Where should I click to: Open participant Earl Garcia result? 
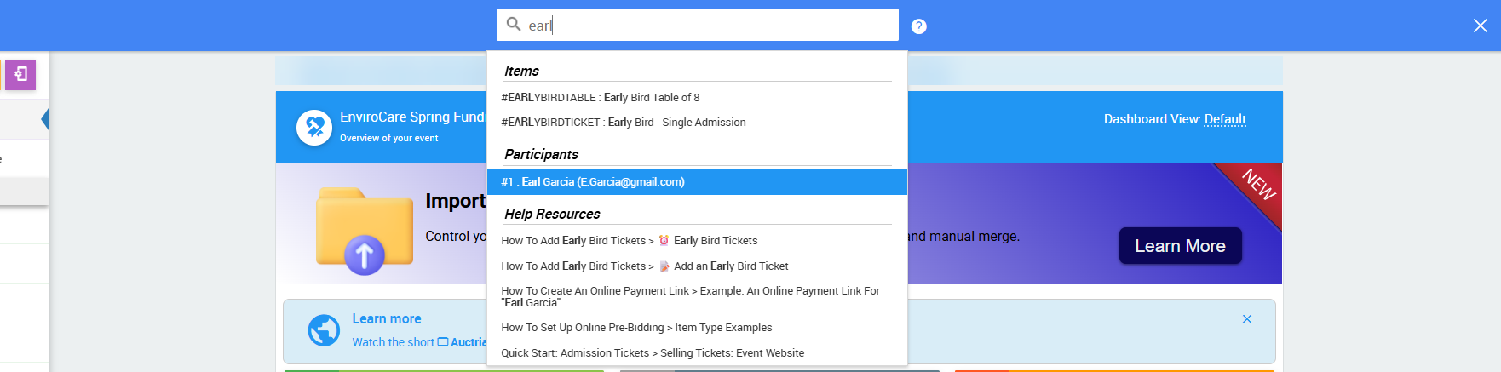click(x=593, y=182)
